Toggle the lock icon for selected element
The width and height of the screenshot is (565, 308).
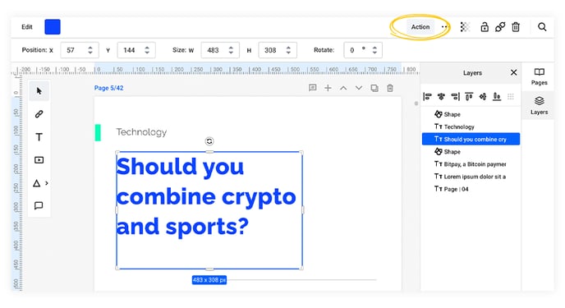pos(485,27)
